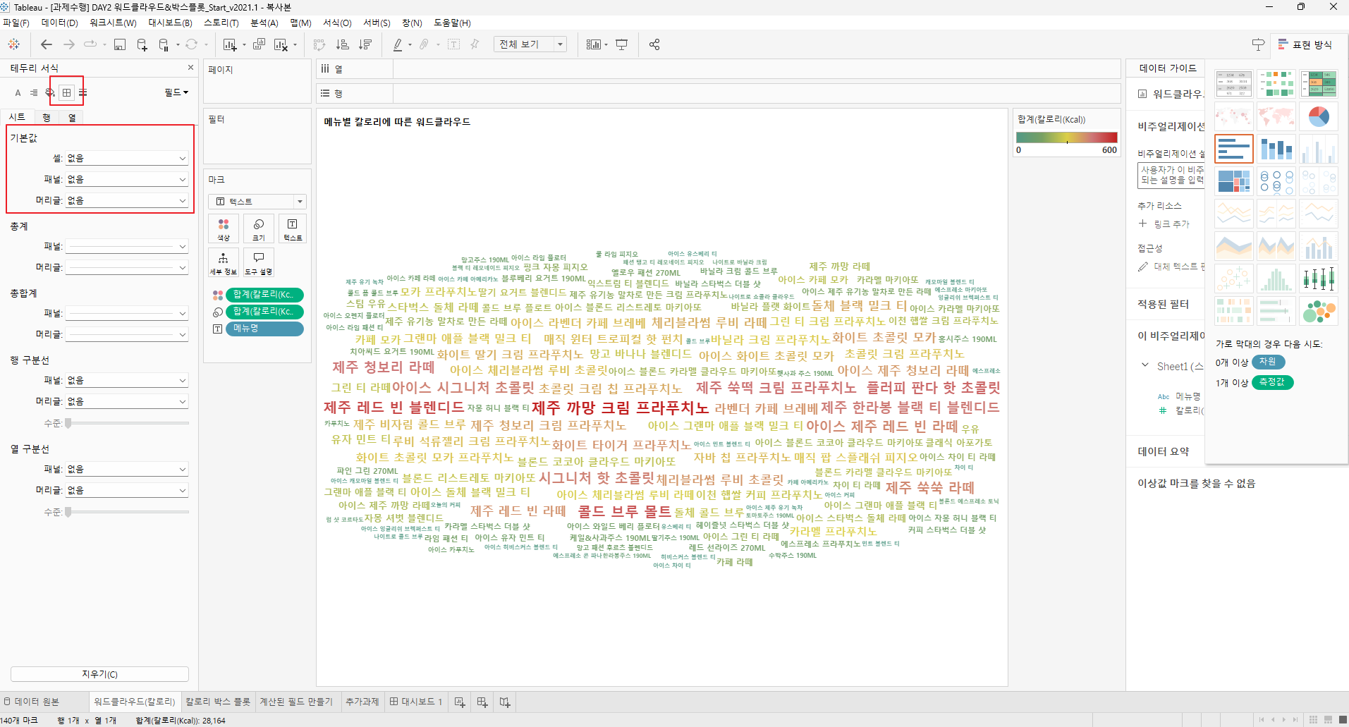
Task: Click the 표현 방식 Show Me button
Action: [x=1305, y=44]
